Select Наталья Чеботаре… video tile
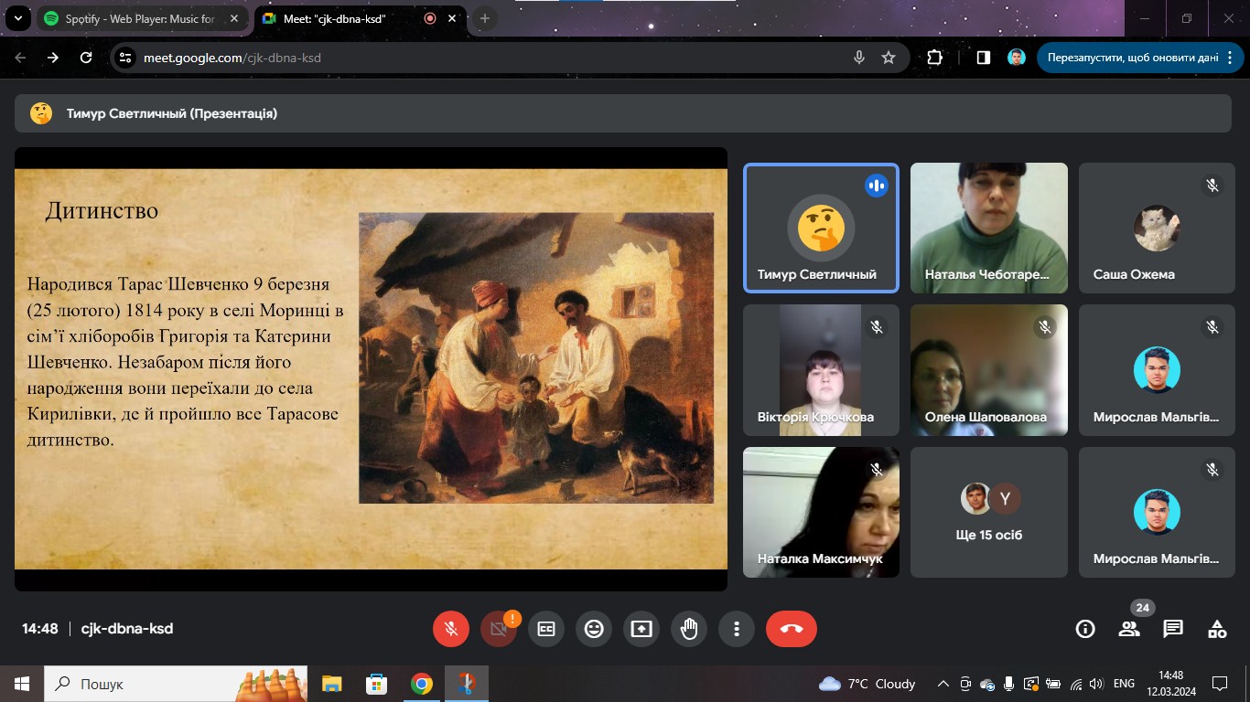 [x=989, y=228]
